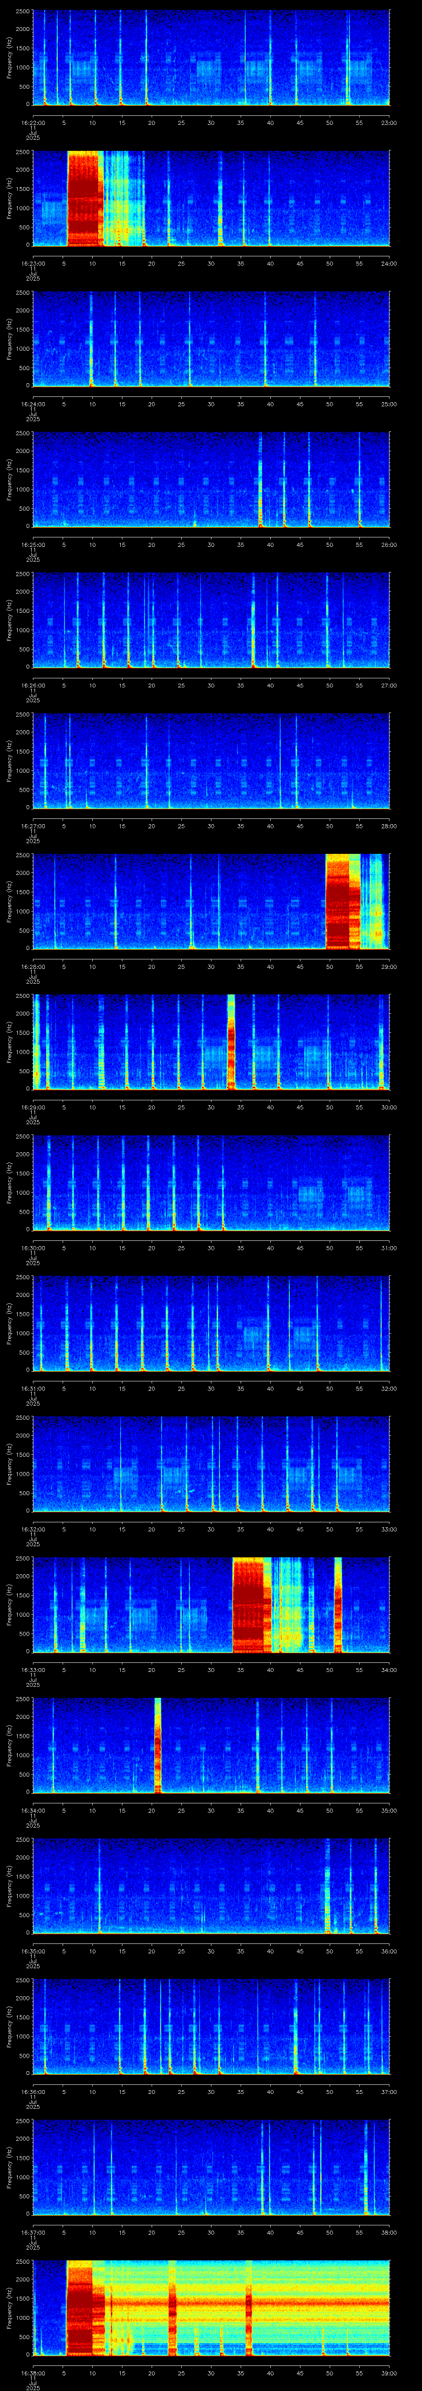The image size is (422, 2391).
Task: Click Frequency (Hz) axis label of 16:27:00 spectrogram
Action: (9, 760)
